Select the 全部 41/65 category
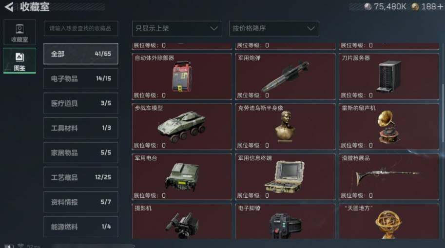This screenshot has width=445, height=248. 81,54
